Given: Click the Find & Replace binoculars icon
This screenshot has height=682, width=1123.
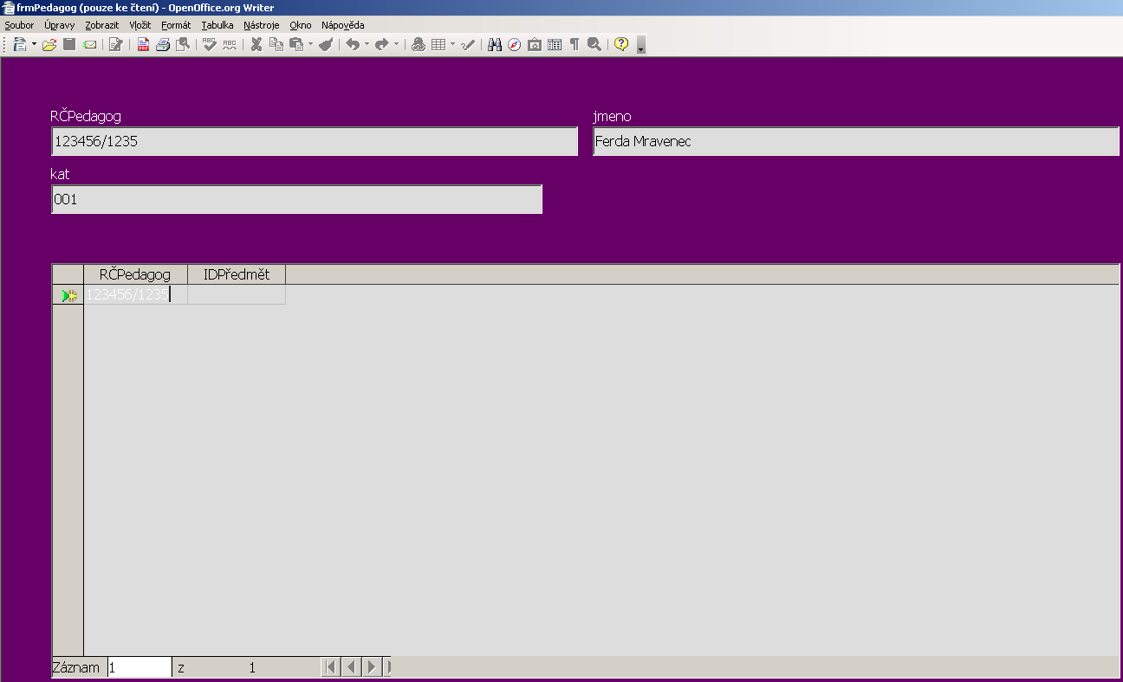Looking at the screenshot, I should (495, 44).
